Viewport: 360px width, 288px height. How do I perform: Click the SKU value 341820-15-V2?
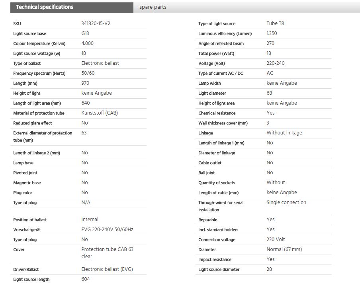96,23
